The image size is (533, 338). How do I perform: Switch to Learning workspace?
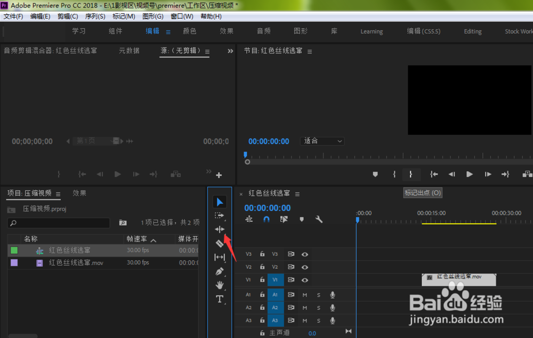tap(372, 31)
